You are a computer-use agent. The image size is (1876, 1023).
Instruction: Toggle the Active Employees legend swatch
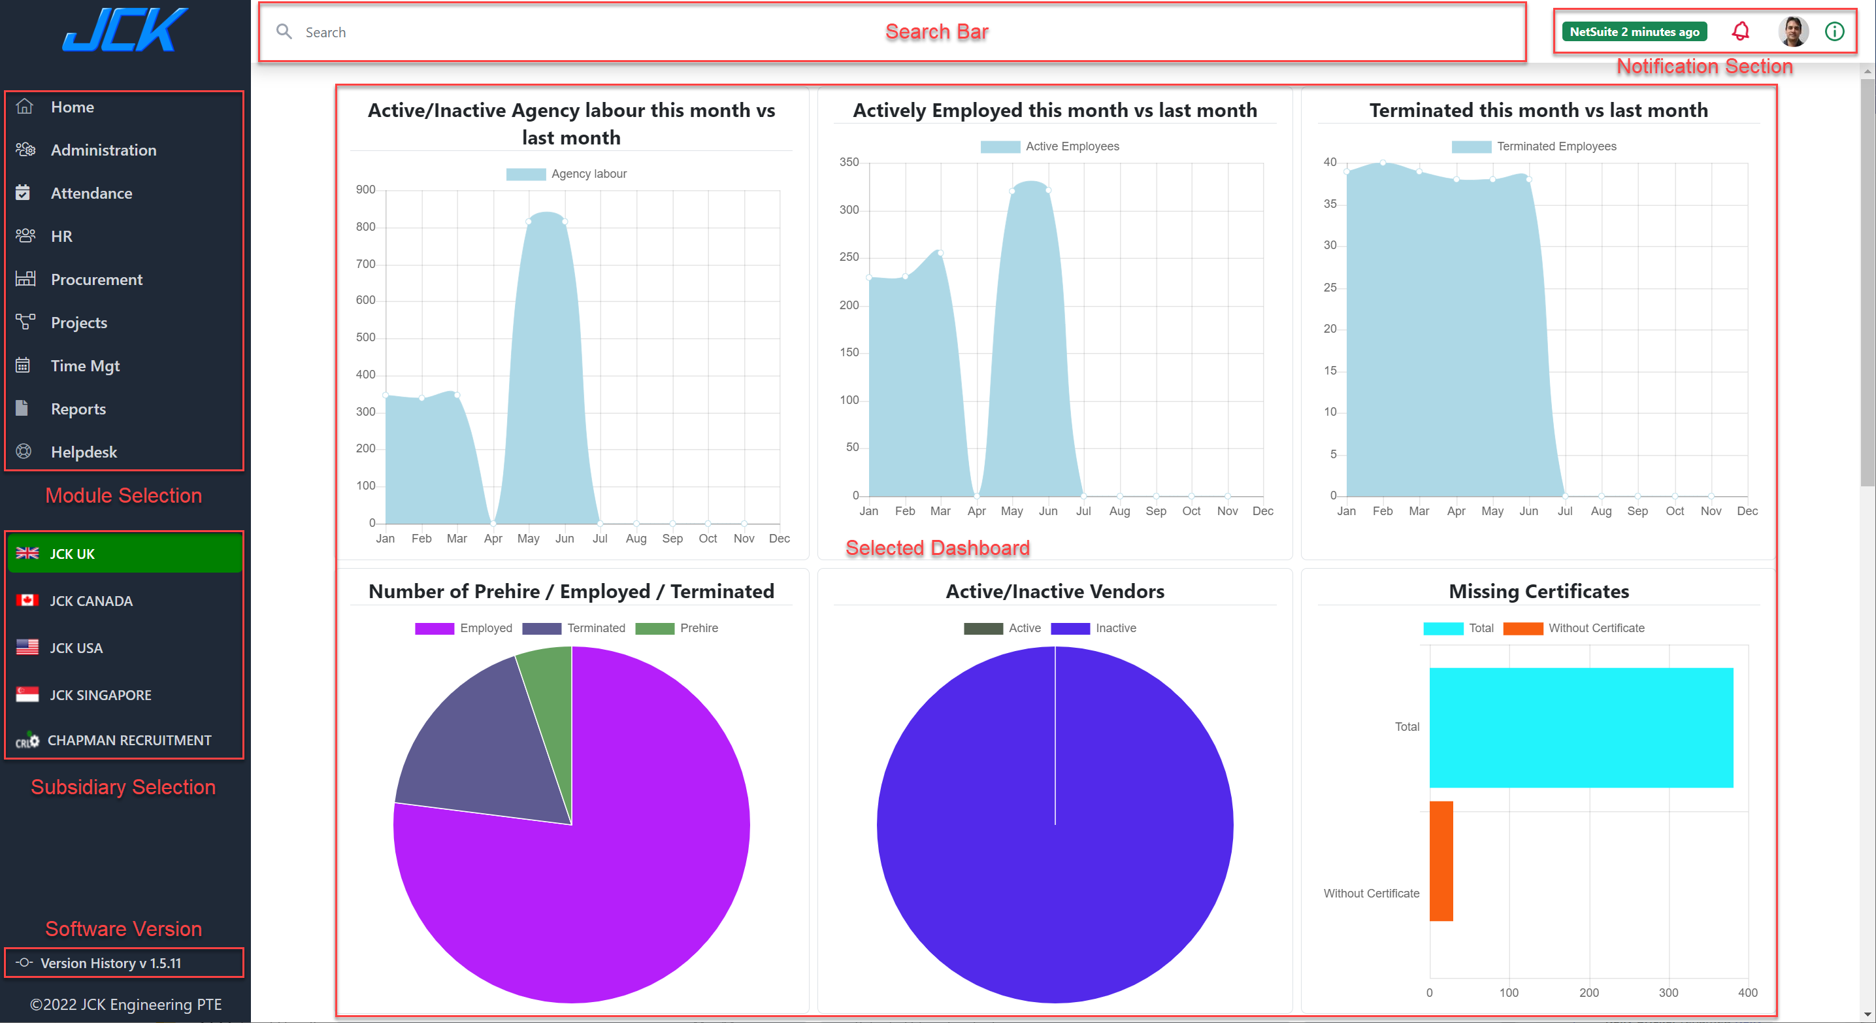pos(1000,146)
